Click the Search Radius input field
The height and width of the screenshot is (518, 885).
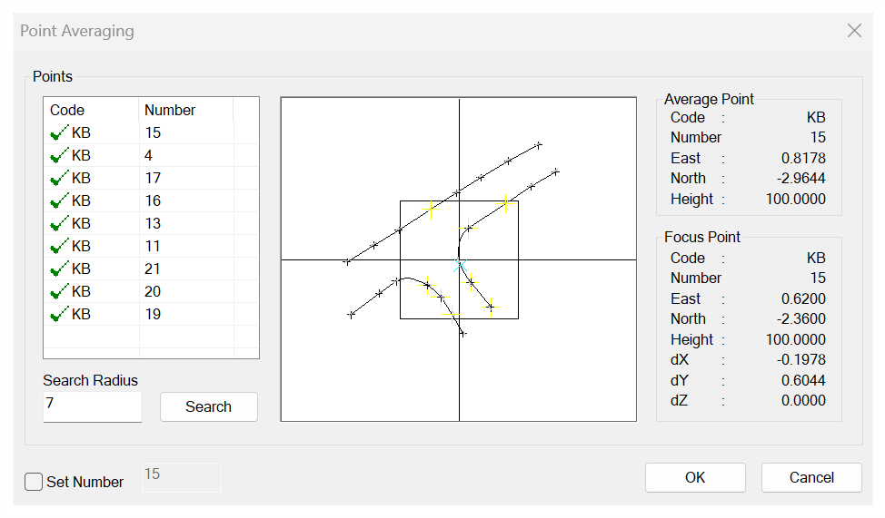tap(92, 407)
